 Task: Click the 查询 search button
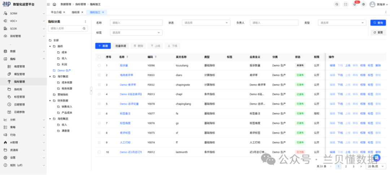378,23
